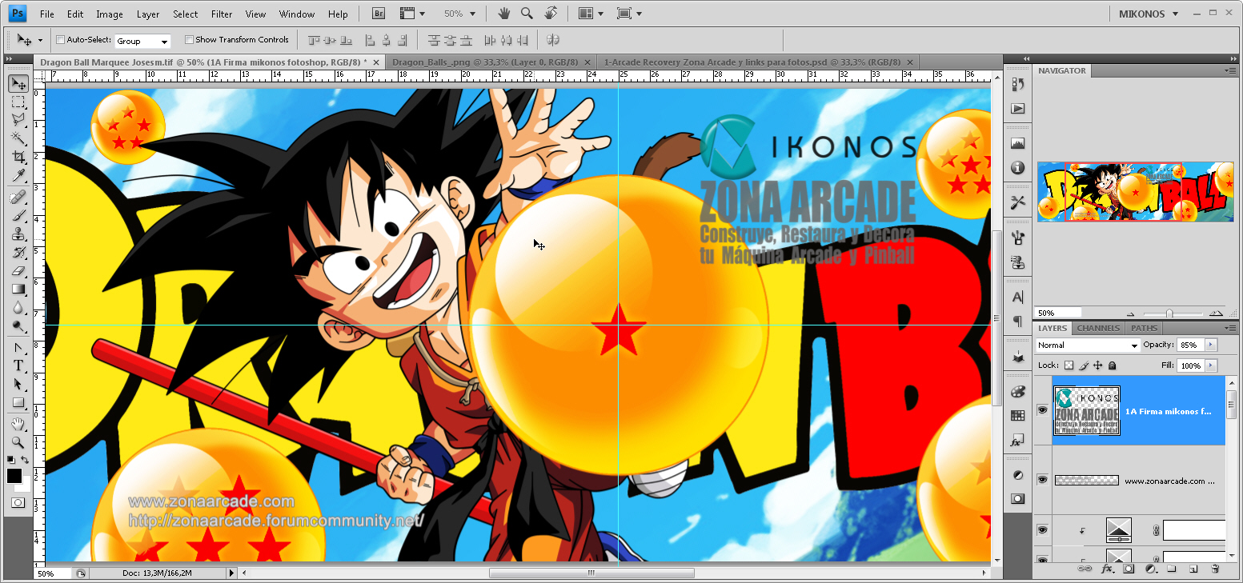Select the Clone Stamp tool
Image resolution: width=1243 pixels, height=583 pixels.
click(18, 234)
